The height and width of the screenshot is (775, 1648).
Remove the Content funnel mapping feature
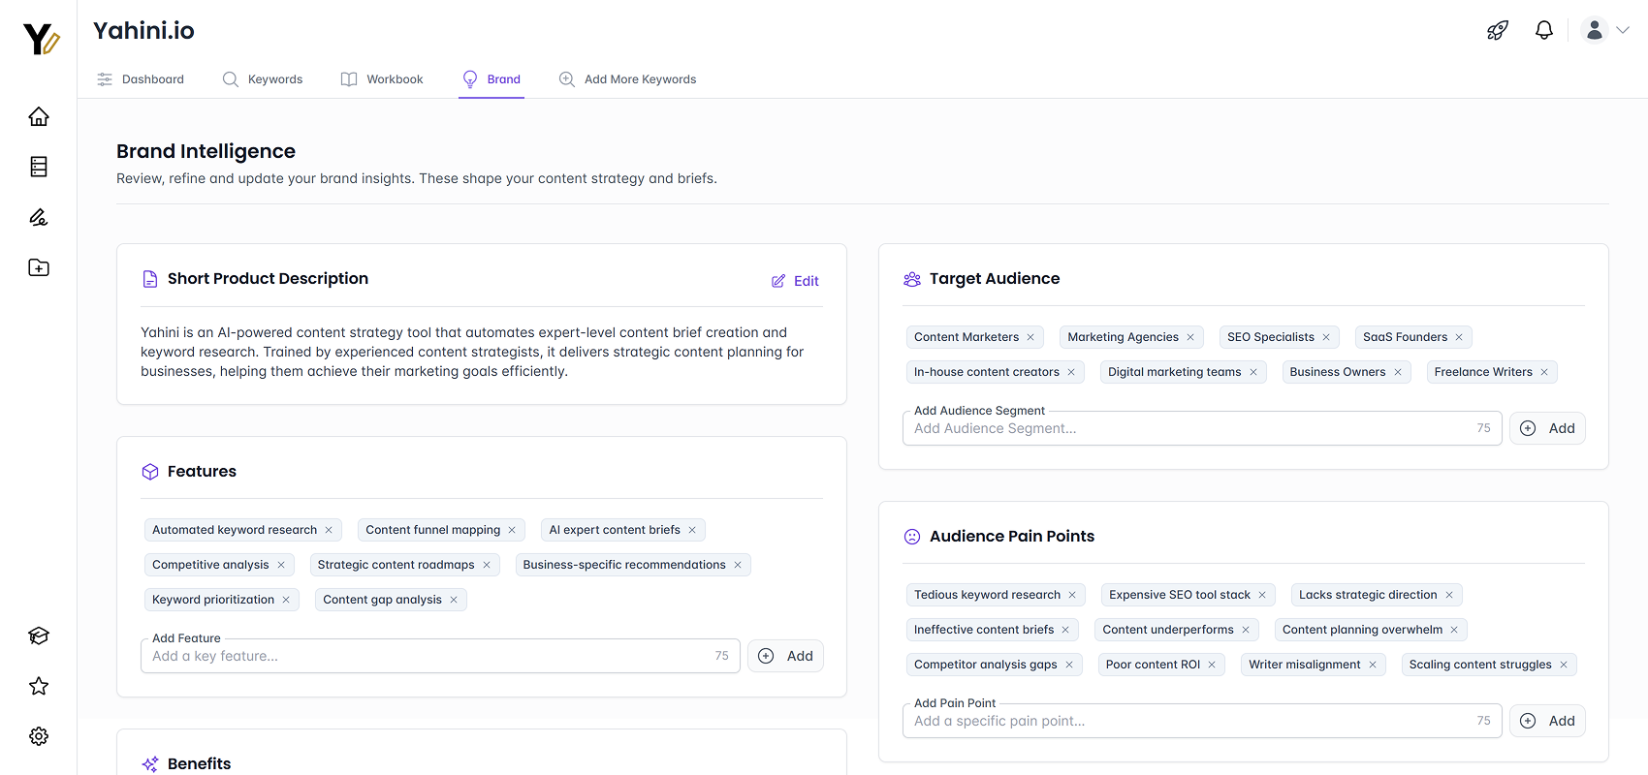coord(512,530)
